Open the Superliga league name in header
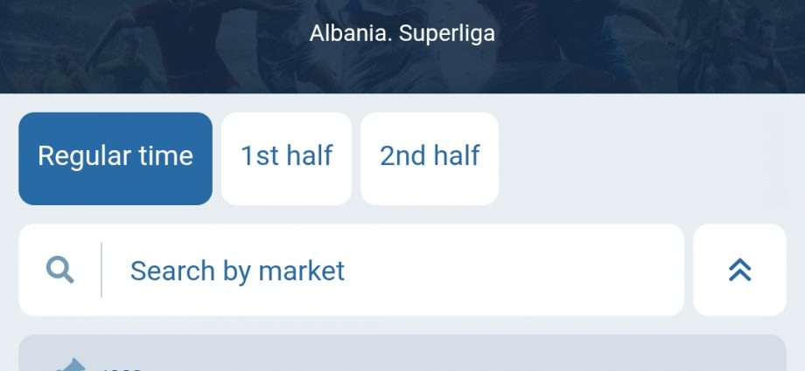The image size is (805, 371). point(402,33)
